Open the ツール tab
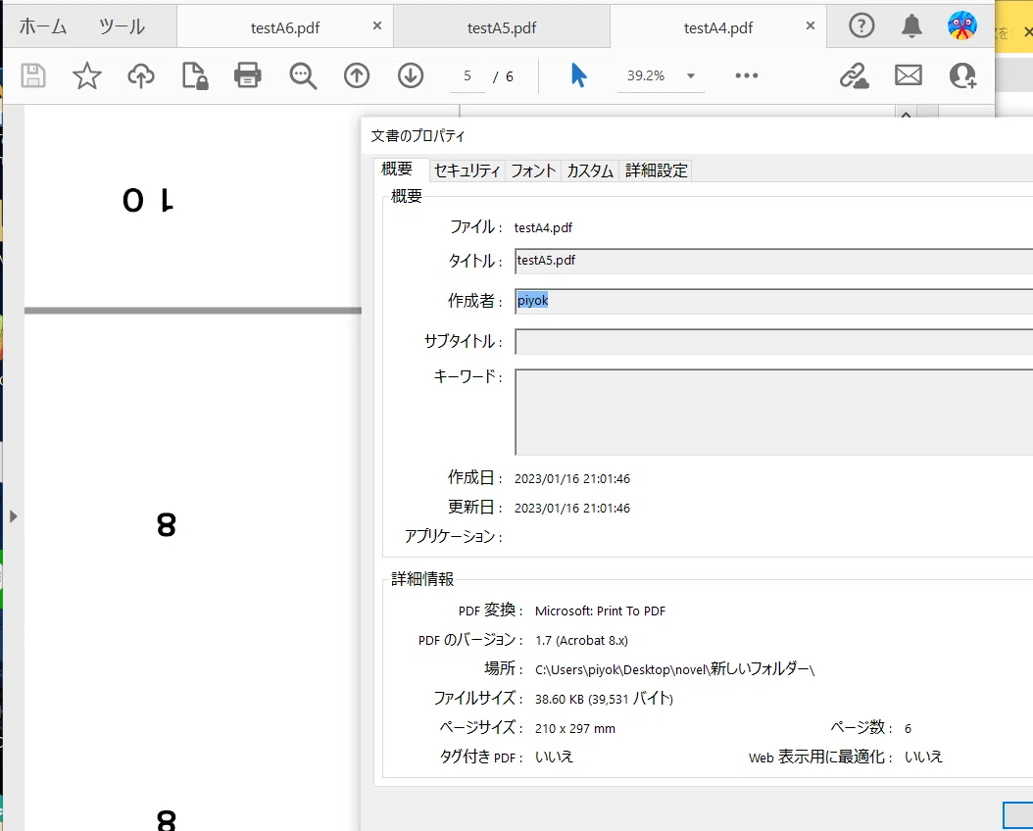This screenshot has height=831, width=1033. tap(122, 26)
